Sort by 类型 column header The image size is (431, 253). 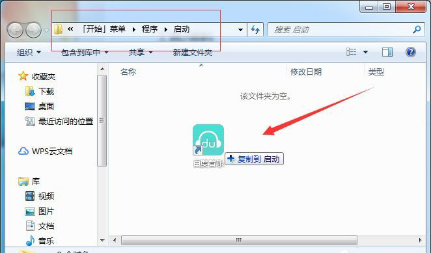point(376,72)
